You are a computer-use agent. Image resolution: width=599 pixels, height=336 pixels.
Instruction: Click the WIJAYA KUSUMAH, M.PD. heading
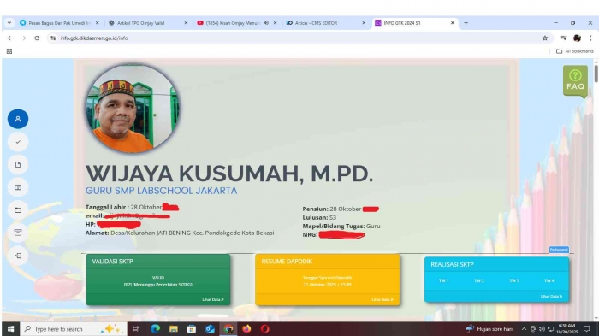pos(228,174)
